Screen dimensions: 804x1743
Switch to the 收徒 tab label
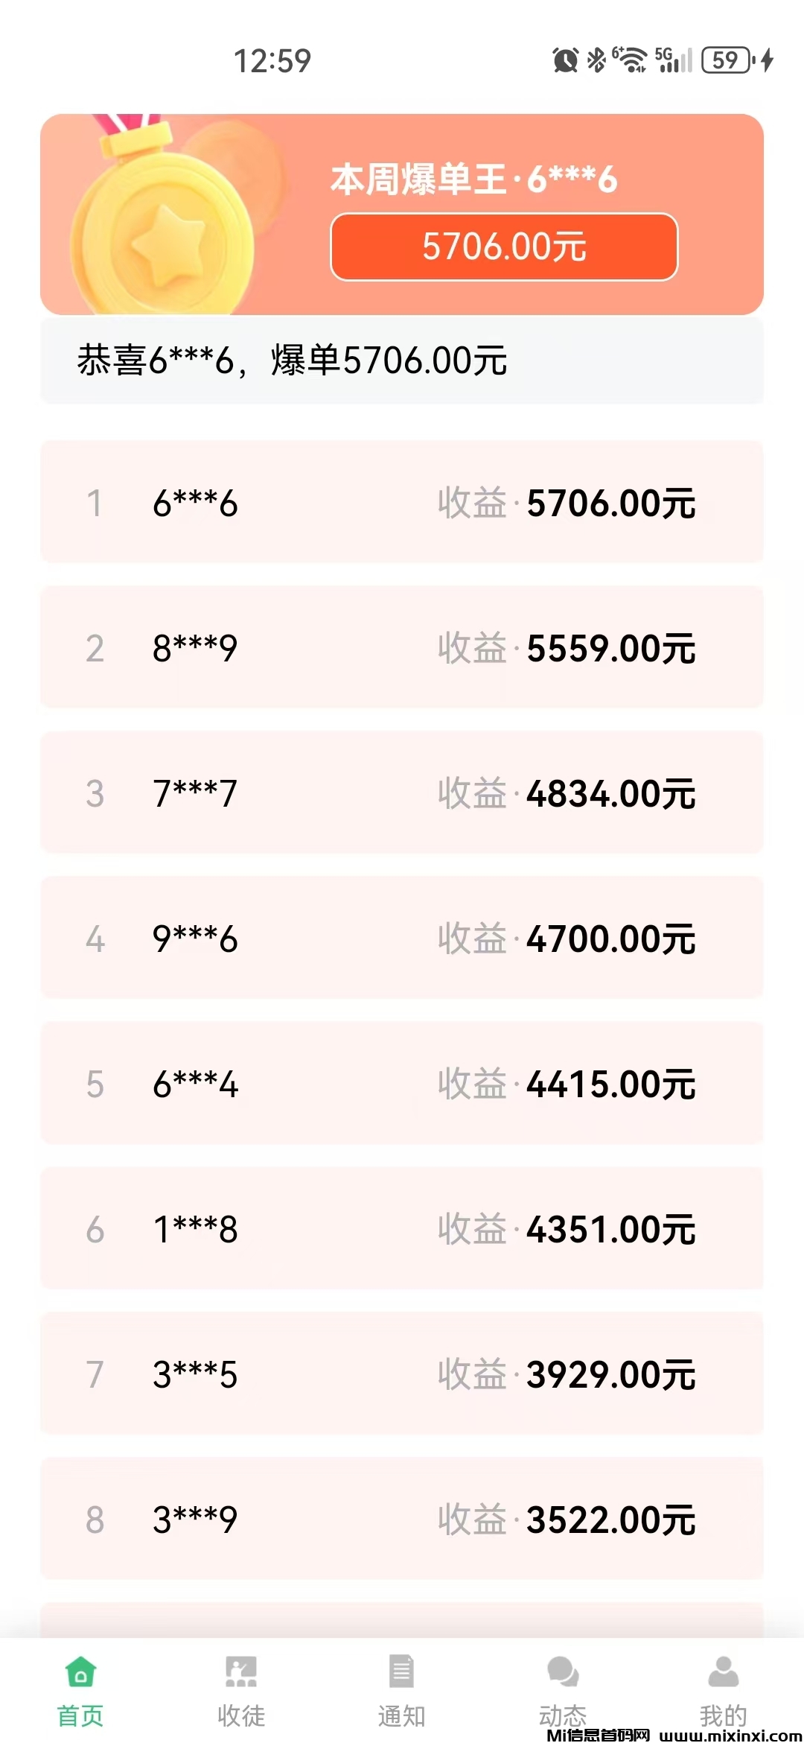coord(240,1716)
